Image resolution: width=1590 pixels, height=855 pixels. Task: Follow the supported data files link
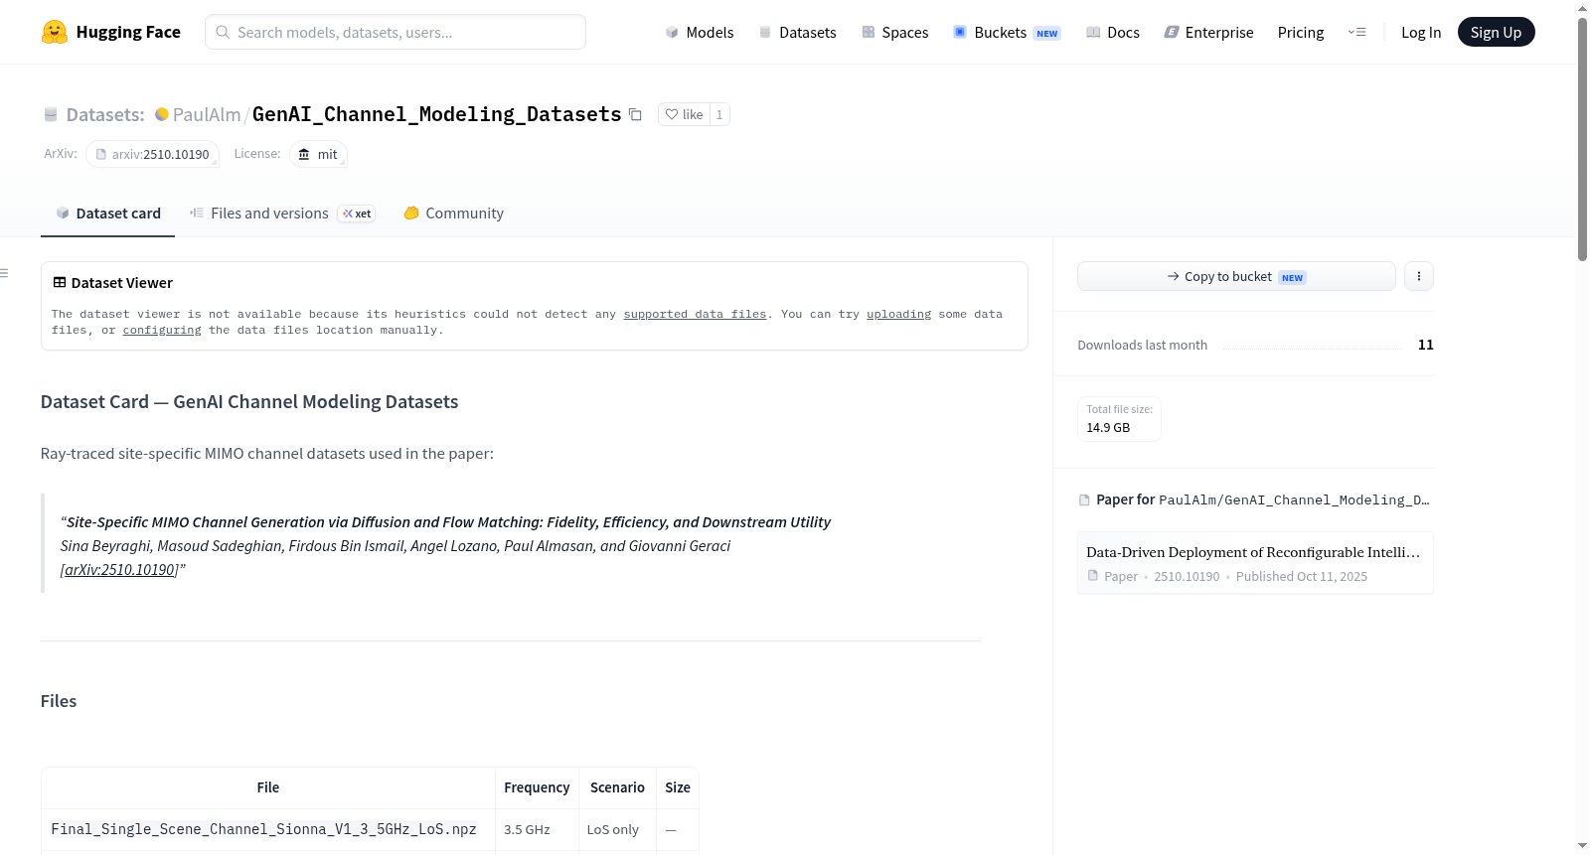click(x=695, y=314)
